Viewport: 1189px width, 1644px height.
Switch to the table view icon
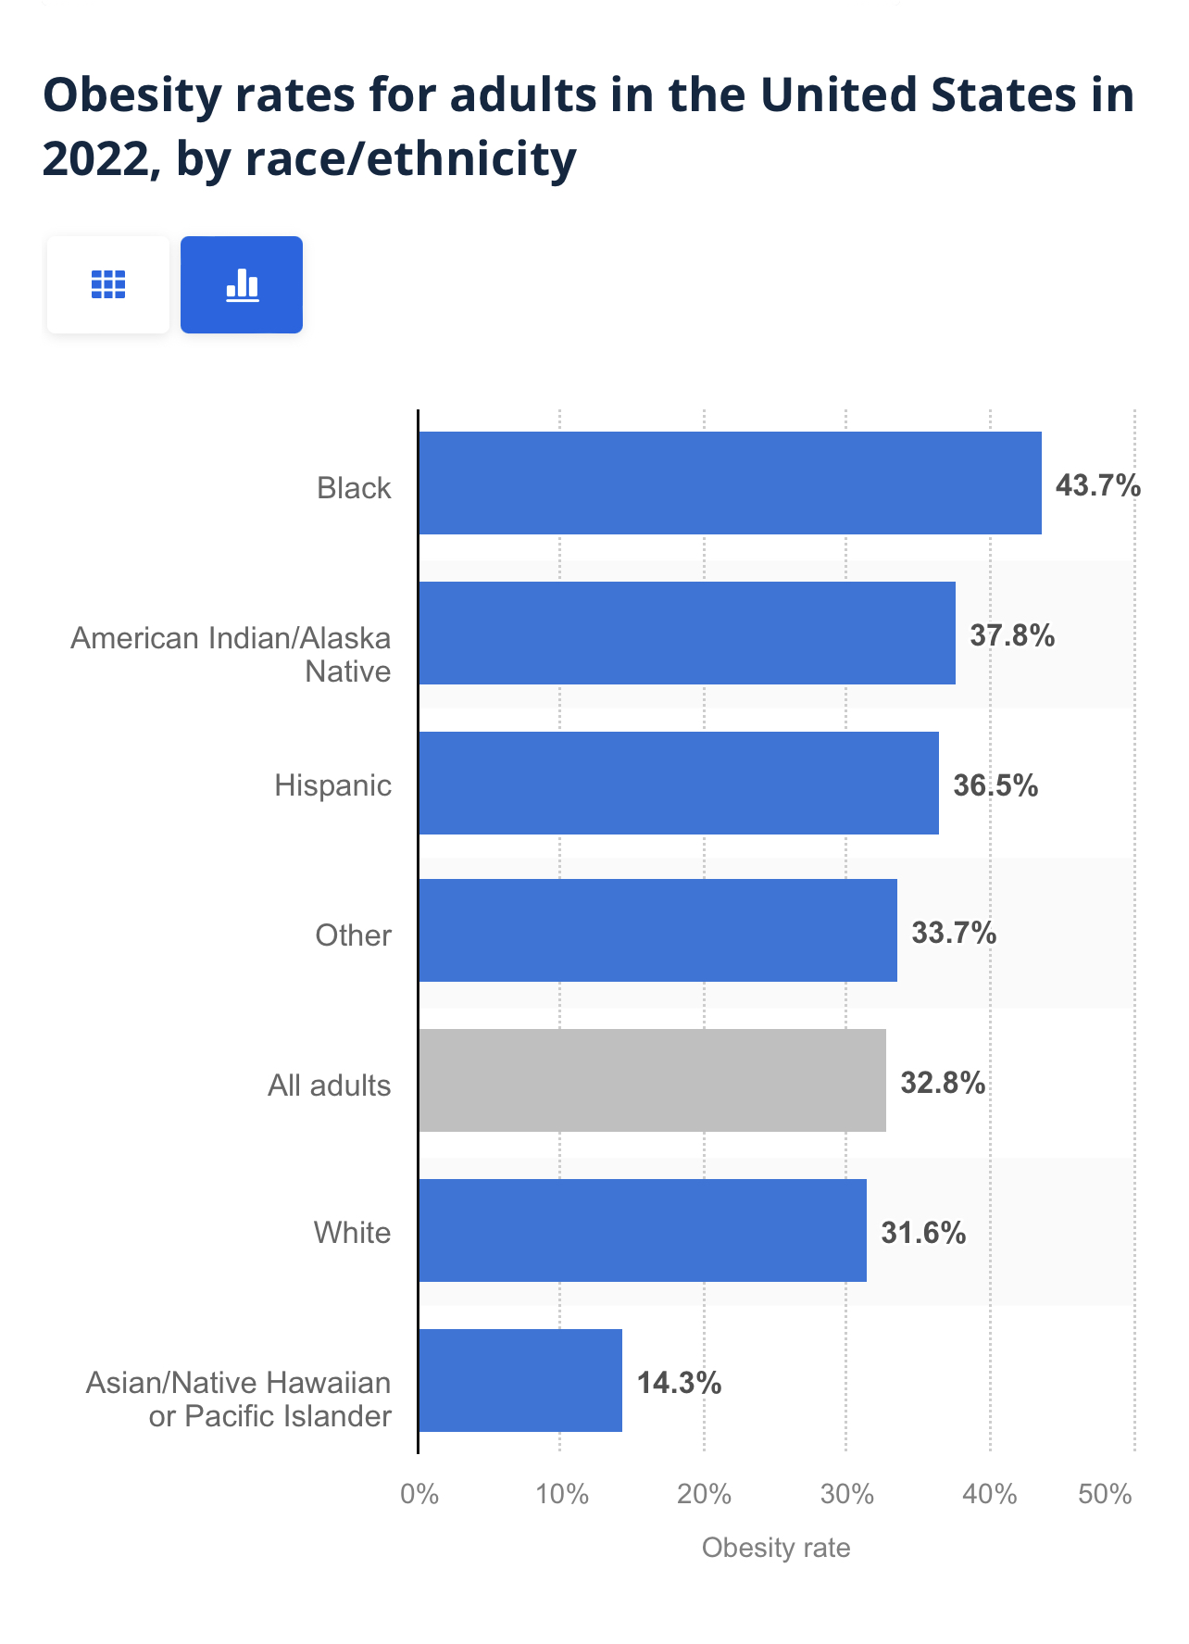[108, 284]
